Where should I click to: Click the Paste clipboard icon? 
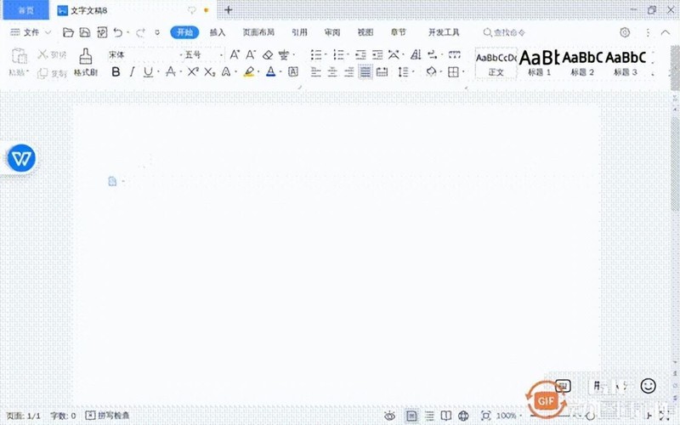tap(19, 56)
